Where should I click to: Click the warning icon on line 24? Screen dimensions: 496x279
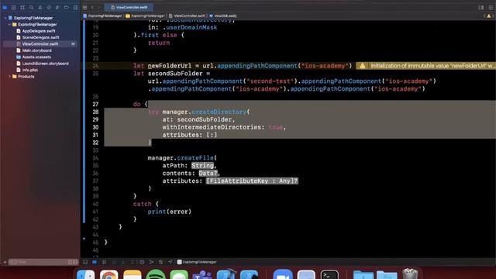[x=363, y=66]
